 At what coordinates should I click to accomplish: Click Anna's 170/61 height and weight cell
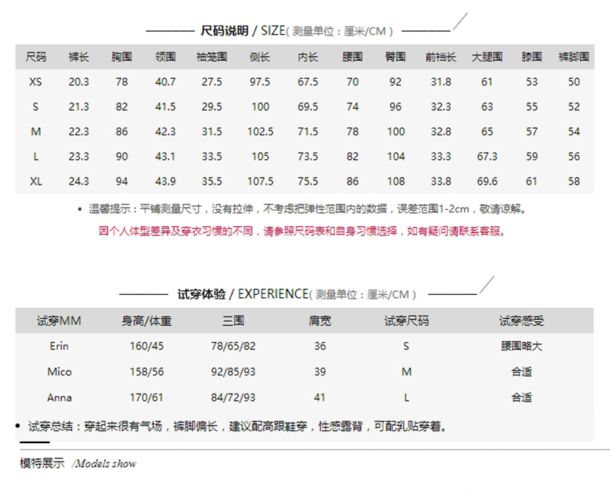[146, 398]
